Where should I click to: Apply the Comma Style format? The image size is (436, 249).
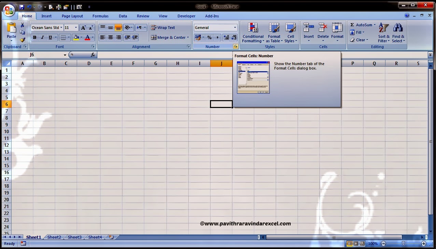coord(218,37)
